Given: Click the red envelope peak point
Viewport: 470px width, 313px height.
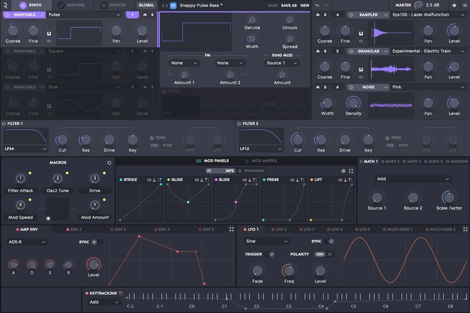Looking at the screenshot, I should (x=139, y=236).
